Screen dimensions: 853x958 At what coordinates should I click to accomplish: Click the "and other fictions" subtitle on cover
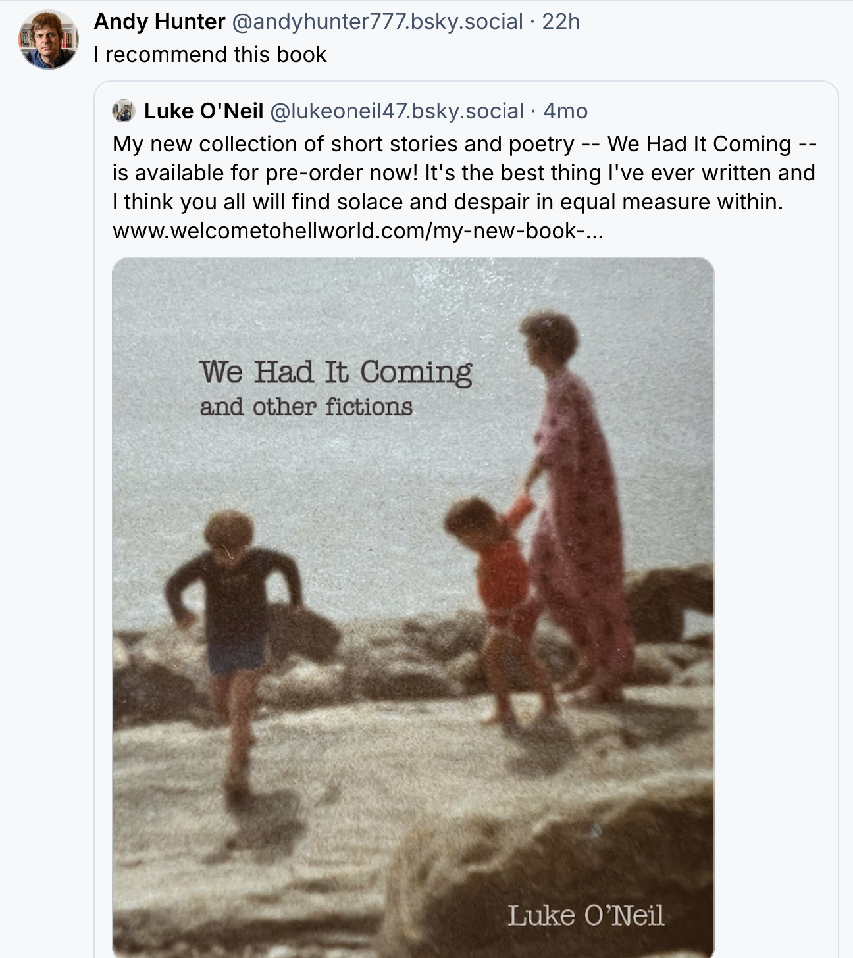tap(306, 407)
